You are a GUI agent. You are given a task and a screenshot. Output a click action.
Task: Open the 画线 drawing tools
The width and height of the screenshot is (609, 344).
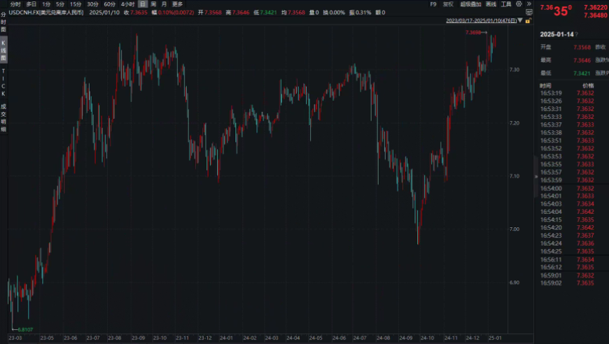point(491,4)
